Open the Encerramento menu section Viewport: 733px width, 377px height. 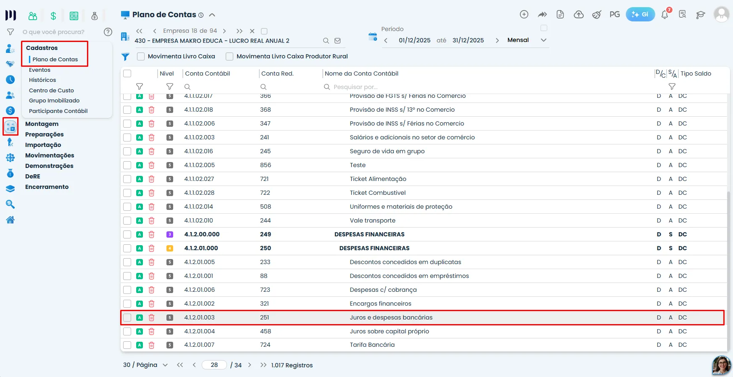coord(47,187)
